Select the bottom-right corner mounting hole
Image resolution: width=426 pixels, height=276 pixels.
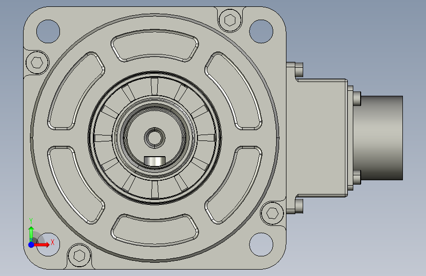[x=261, y=244]
